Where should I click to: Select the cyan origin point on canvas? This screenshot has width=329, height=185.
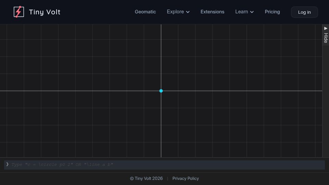pyautogui.click(x=161, y=91)
